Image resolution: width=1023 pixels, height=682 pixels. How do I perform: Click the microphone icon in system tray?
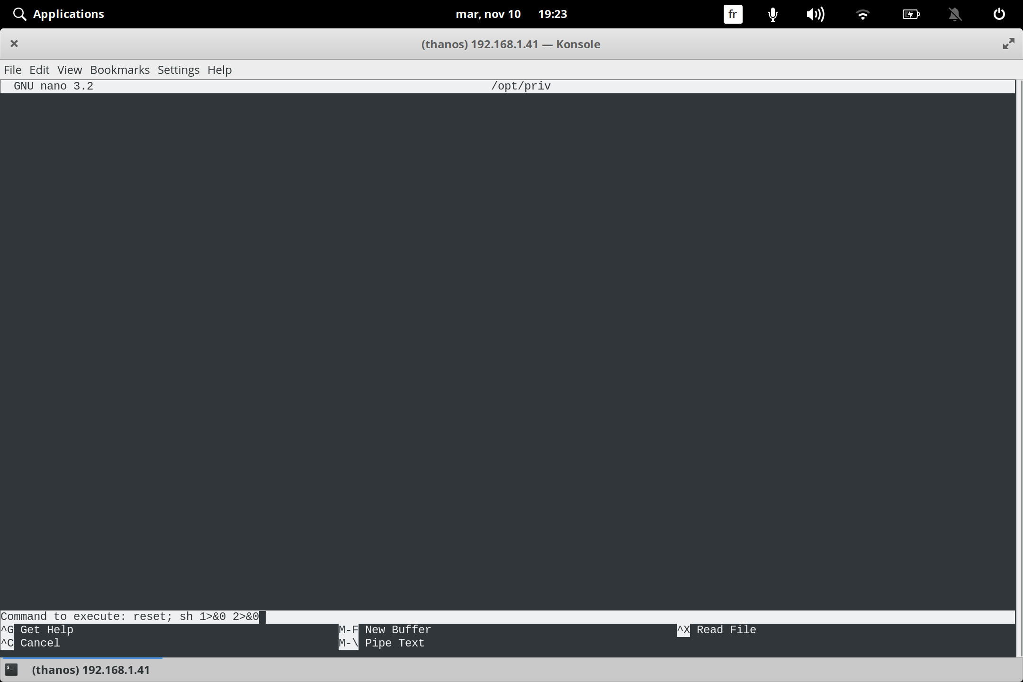pyautogui.click(x=772, y=14)
